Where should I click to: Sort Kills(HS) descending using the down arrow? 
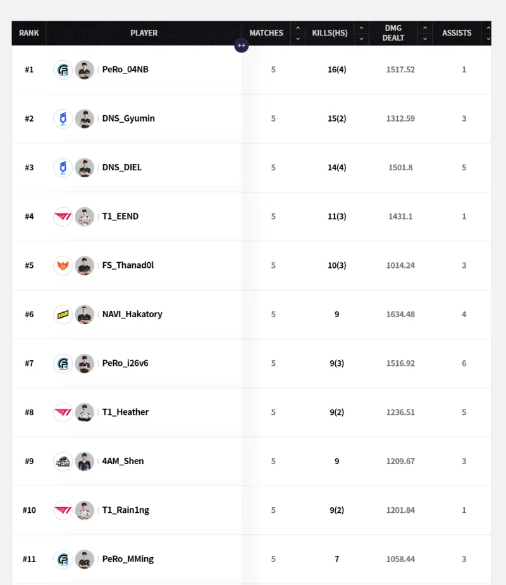click(361, 39)
